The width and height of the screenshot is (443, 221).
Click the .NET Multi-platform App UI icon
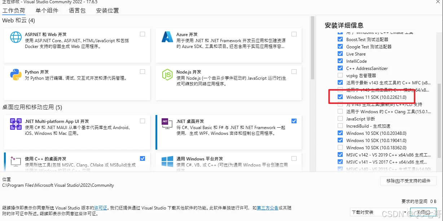16,124
